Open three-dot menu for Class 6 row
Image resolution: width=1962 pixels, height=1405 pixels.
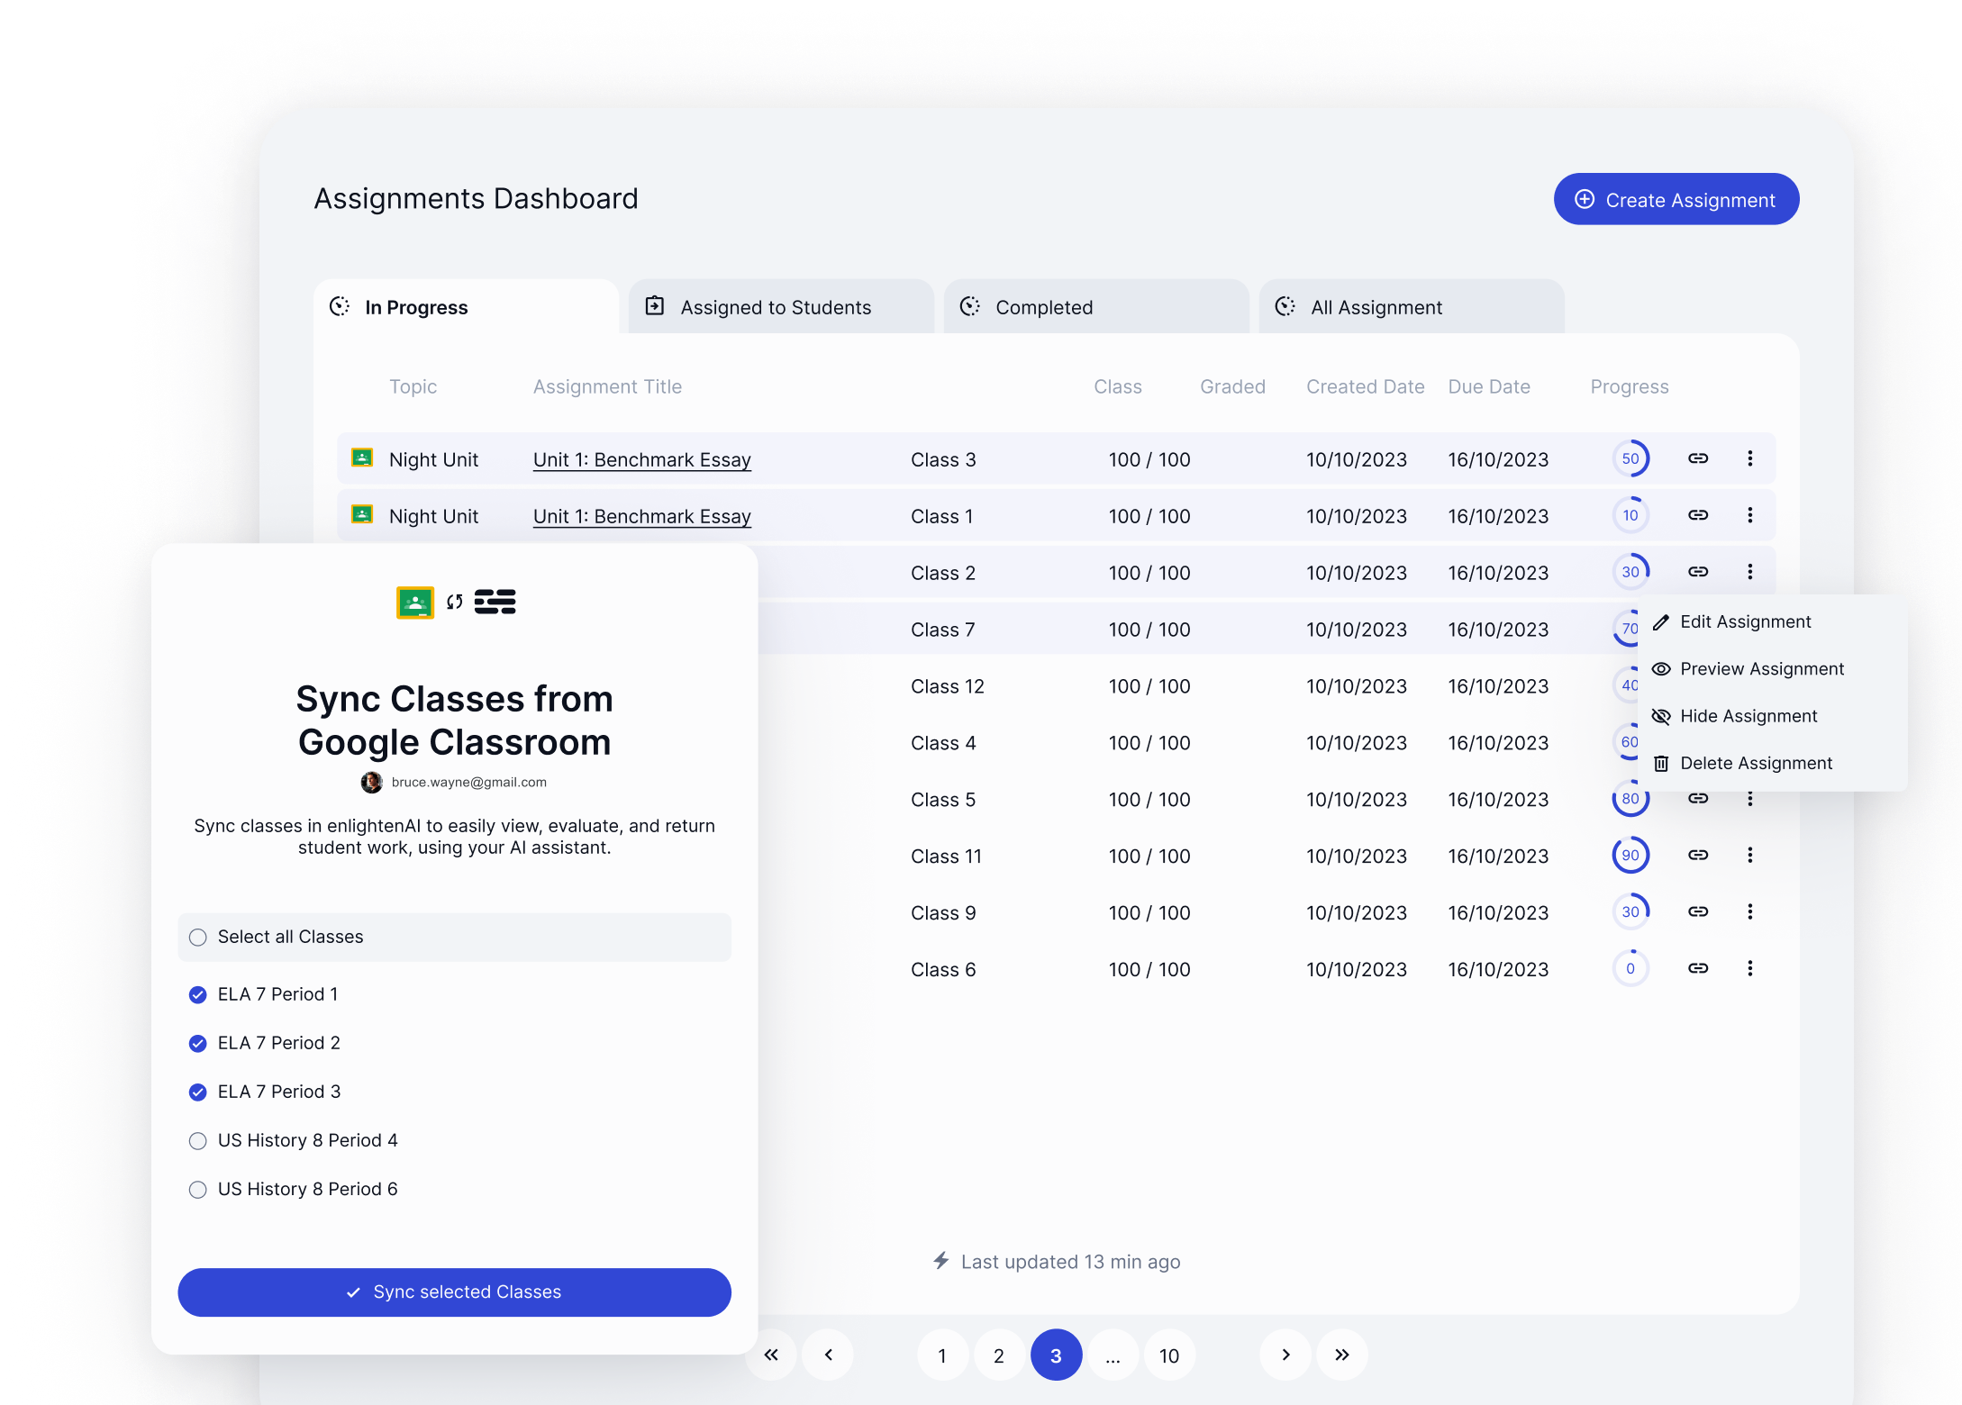coord(1749,968)
